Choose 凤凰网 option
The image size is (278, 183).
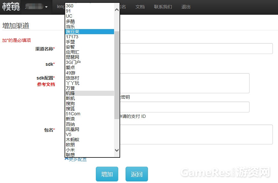90,129
